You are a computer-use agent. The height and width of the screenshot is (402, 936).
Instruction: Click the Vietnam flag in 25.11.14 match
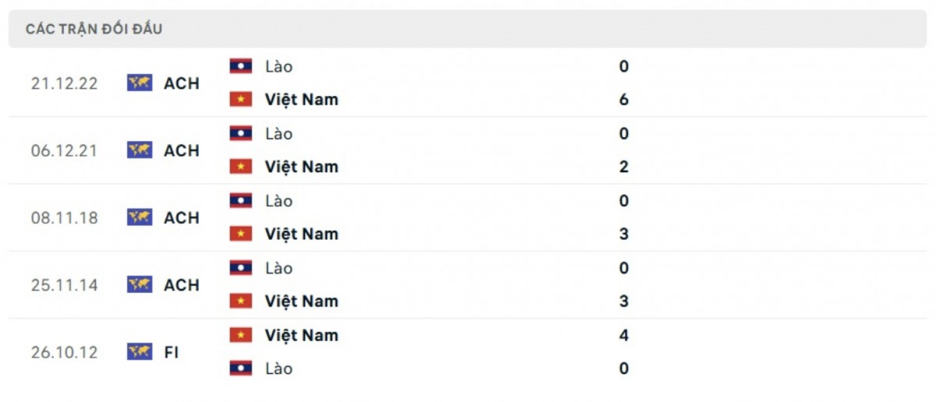click(240, 301)
